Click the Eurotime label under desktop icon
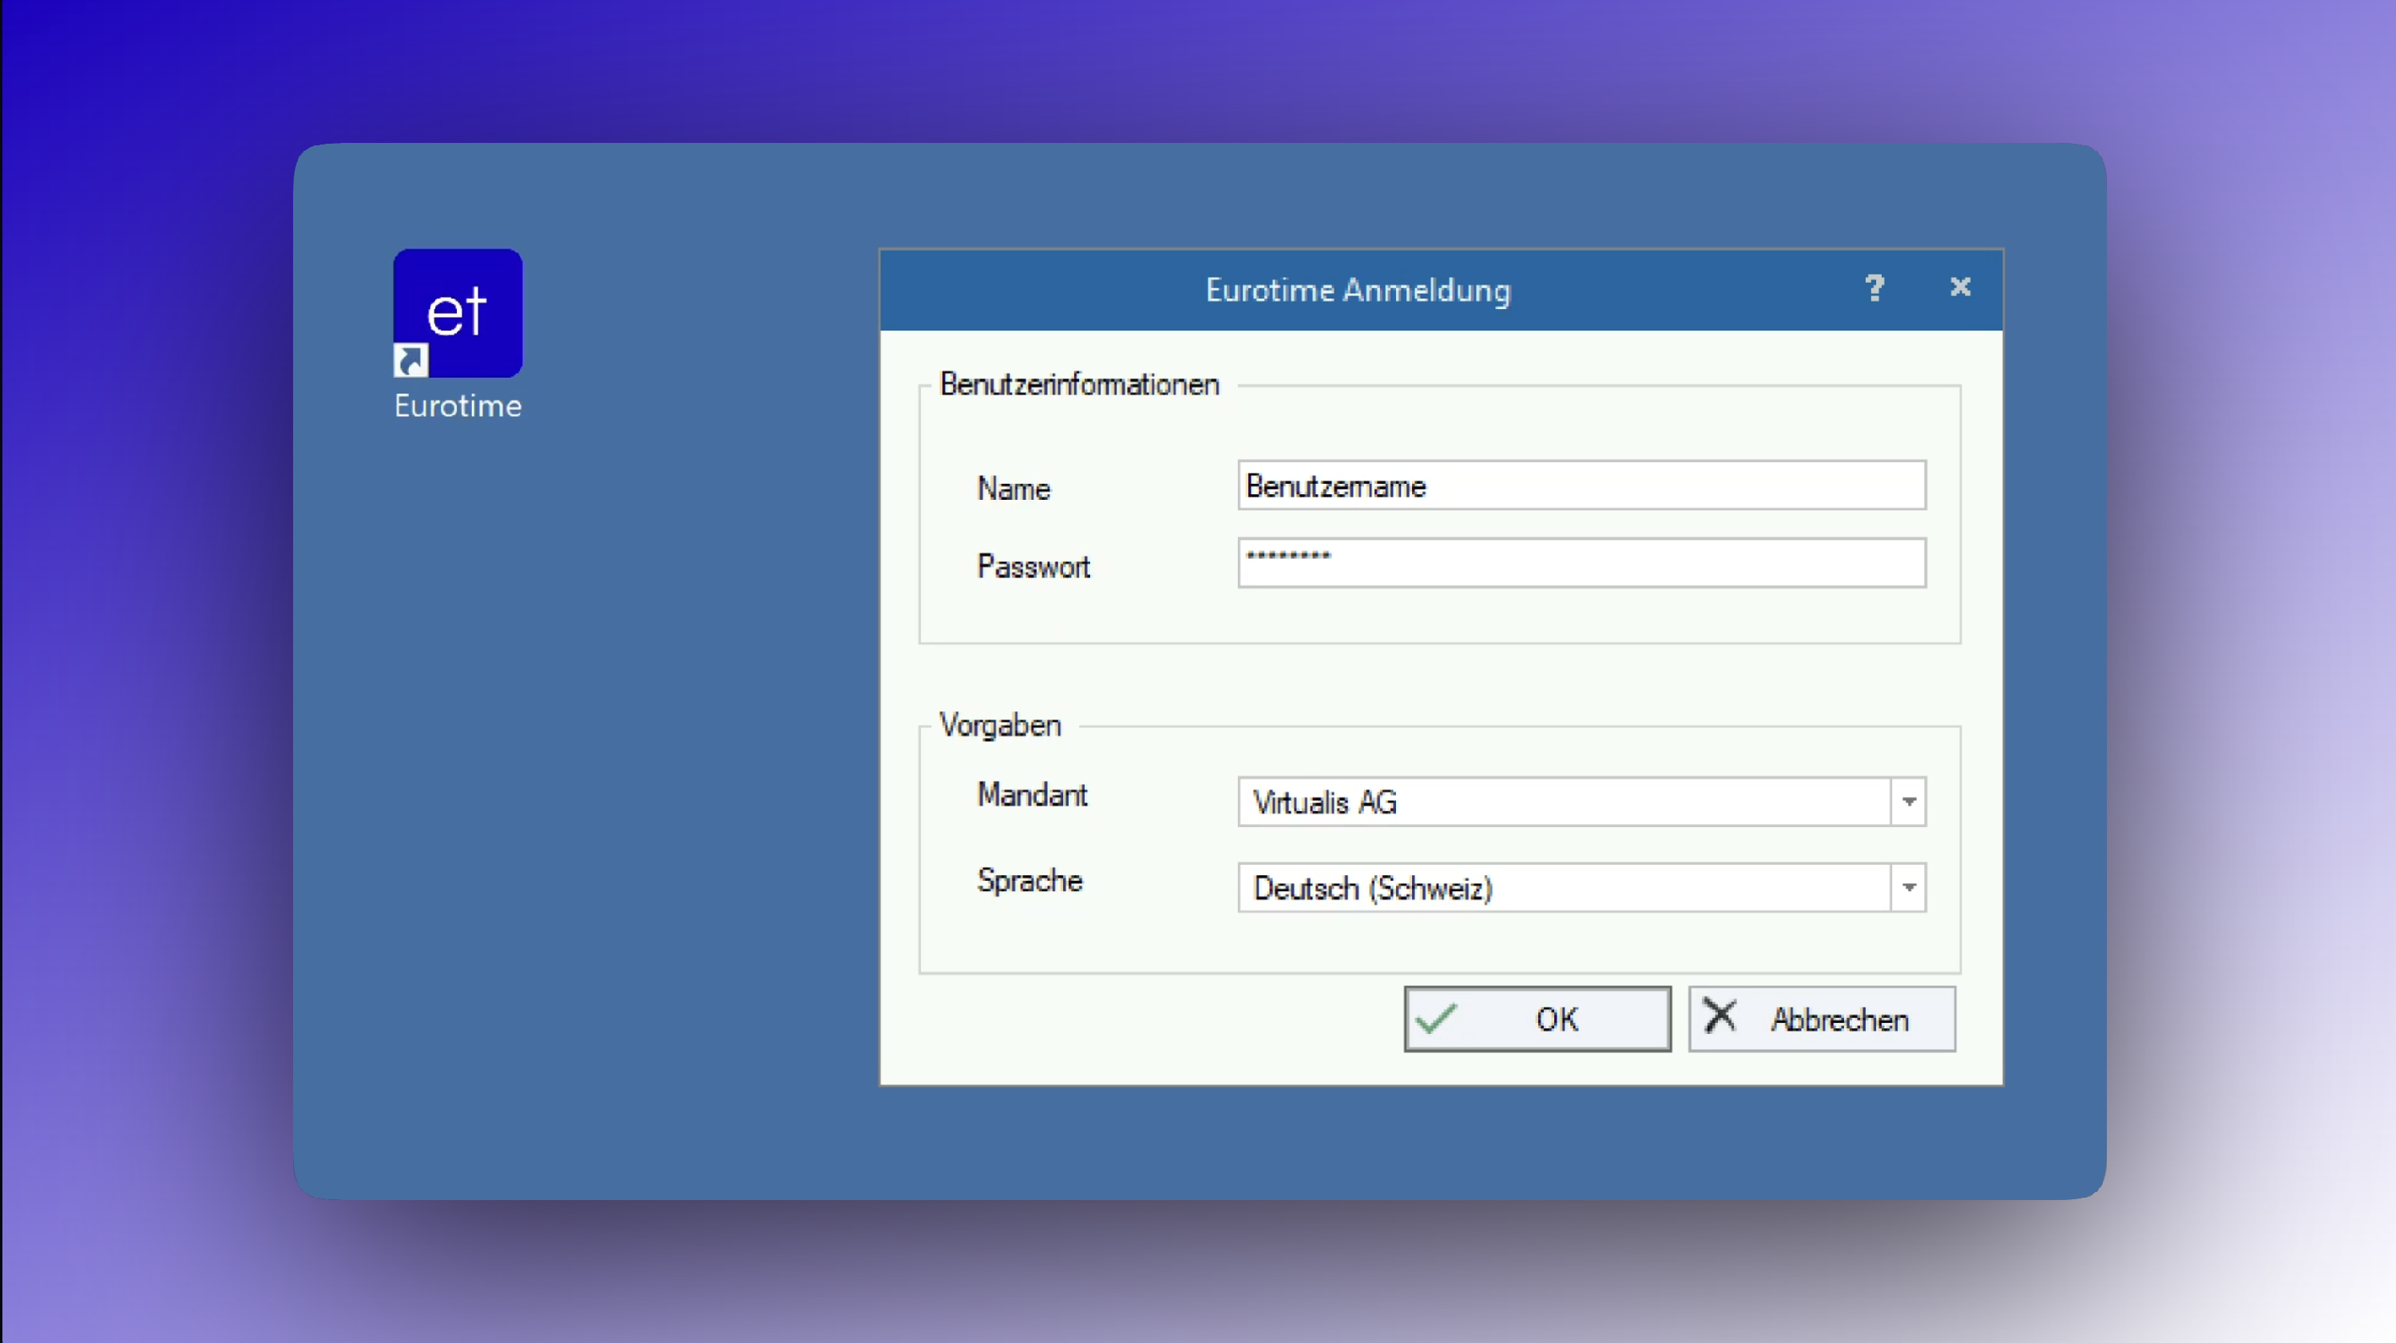The image size is (2396, 1343). (x=458, y=406)
